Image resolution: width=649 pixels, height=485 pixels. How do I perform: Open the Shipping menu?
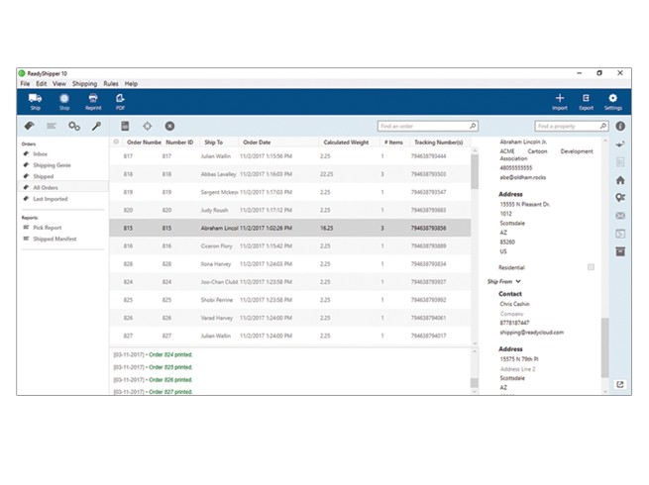tap(85, 83)
